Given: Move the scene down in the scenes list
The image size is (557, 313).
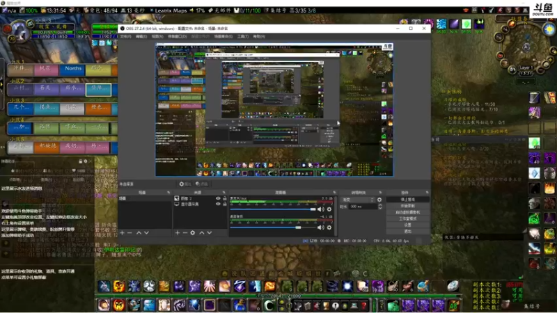Looking at the screenshot, I should (x=146, y=233).
